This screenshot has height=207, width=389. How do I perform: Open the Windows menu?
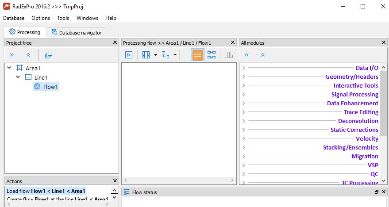click(x=87, y=18)
